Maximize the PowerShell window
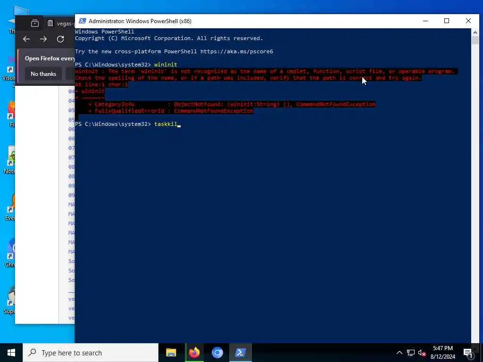 [x=447, y=21]
